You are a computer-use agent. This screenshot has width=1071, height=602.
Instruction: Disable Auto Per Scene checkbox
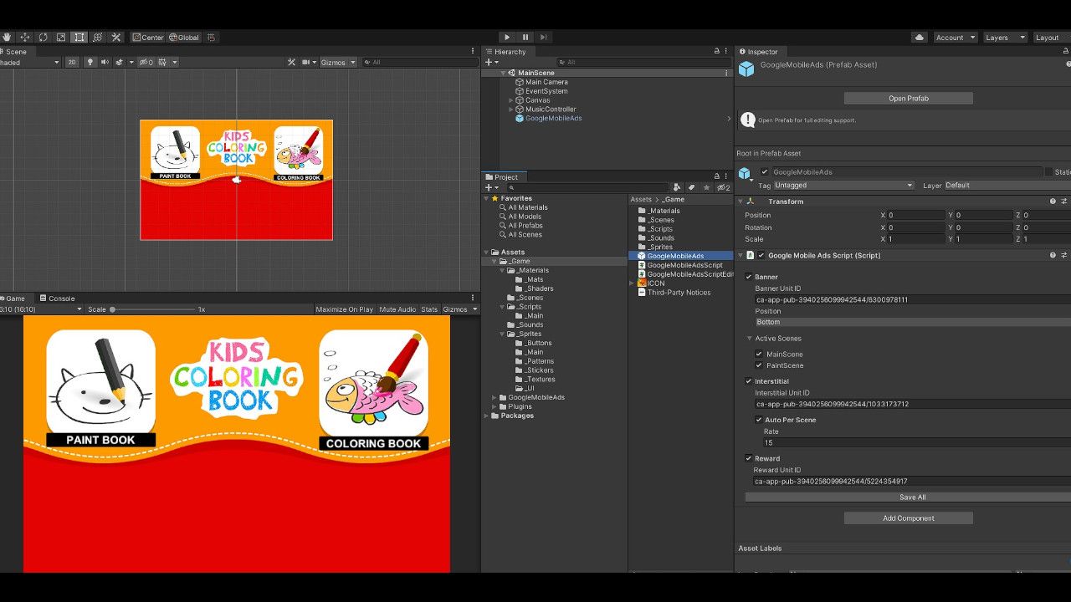coord(759,420)
